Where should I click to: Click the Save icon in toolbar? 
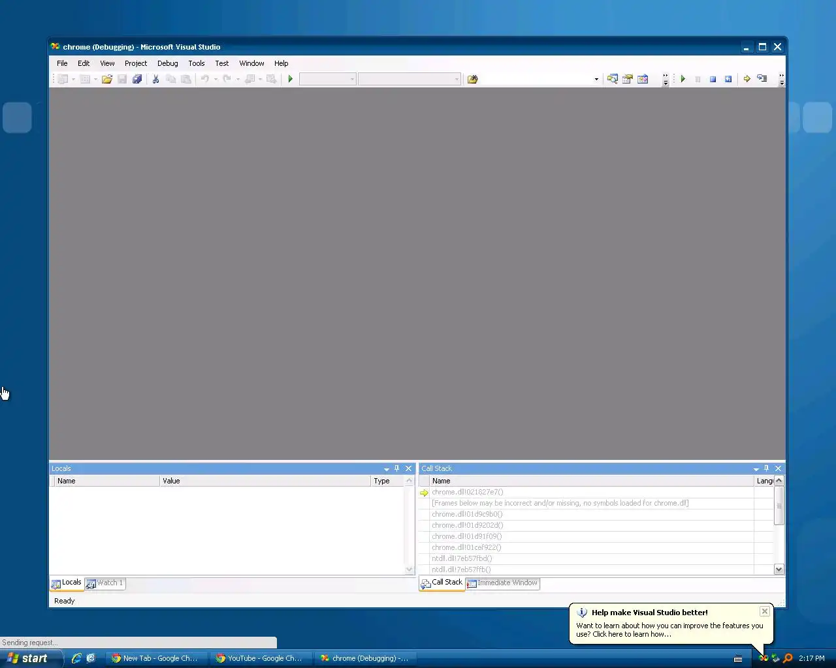tap(122, 79)
